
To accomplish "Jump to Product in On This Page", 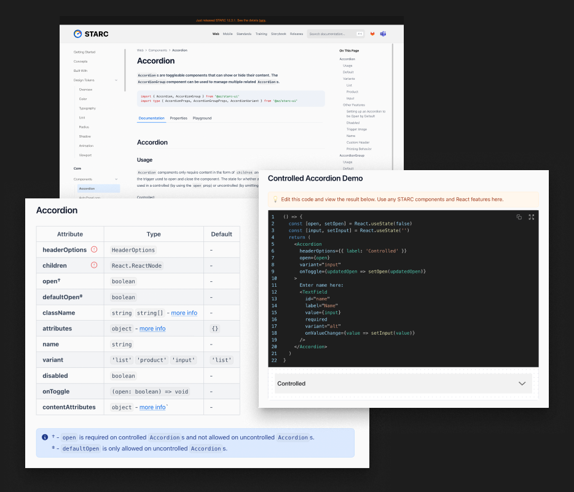I will click(352, 92).
